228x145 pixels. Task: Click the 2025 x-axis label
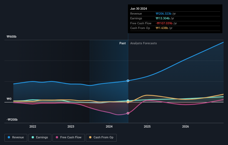pos(147,127)
